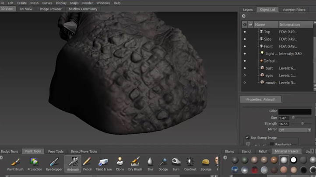Click the Side camera icon
The image size is (316, 177).
pos(262,39)
